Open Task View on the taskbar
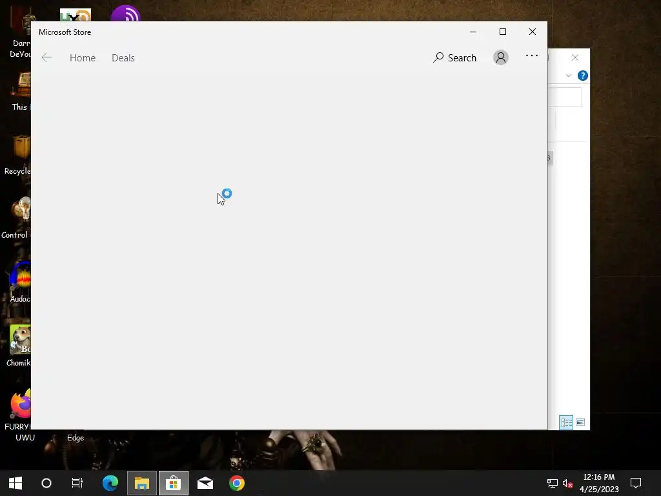Screen dimensions: 661x496 77,483
